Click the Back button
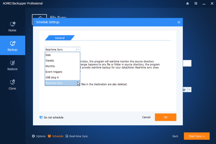 [x=175, y=136]
